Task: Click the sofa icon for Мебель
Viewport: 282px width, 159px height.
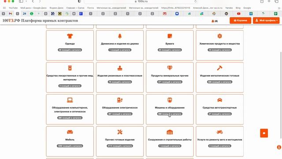Action: (x=70, y=132)
